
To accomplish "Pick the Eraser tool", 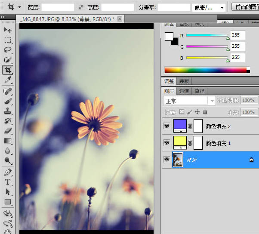I will (8, 130).
